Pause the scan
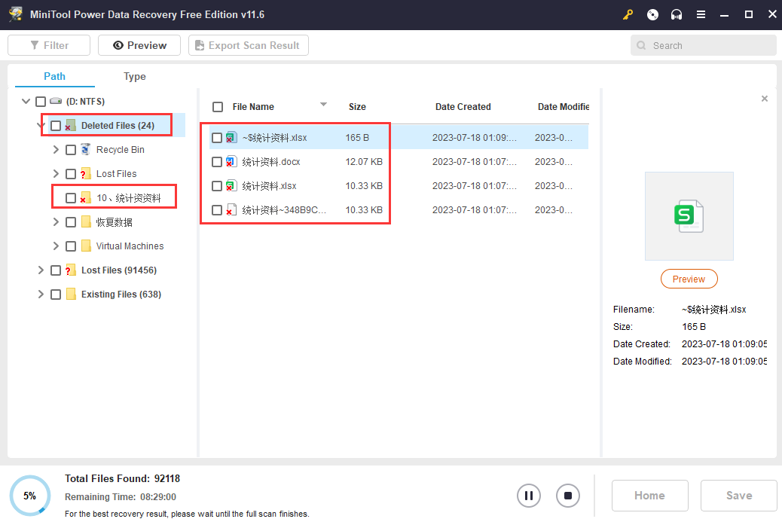The image size is (782, 522). 529,496
